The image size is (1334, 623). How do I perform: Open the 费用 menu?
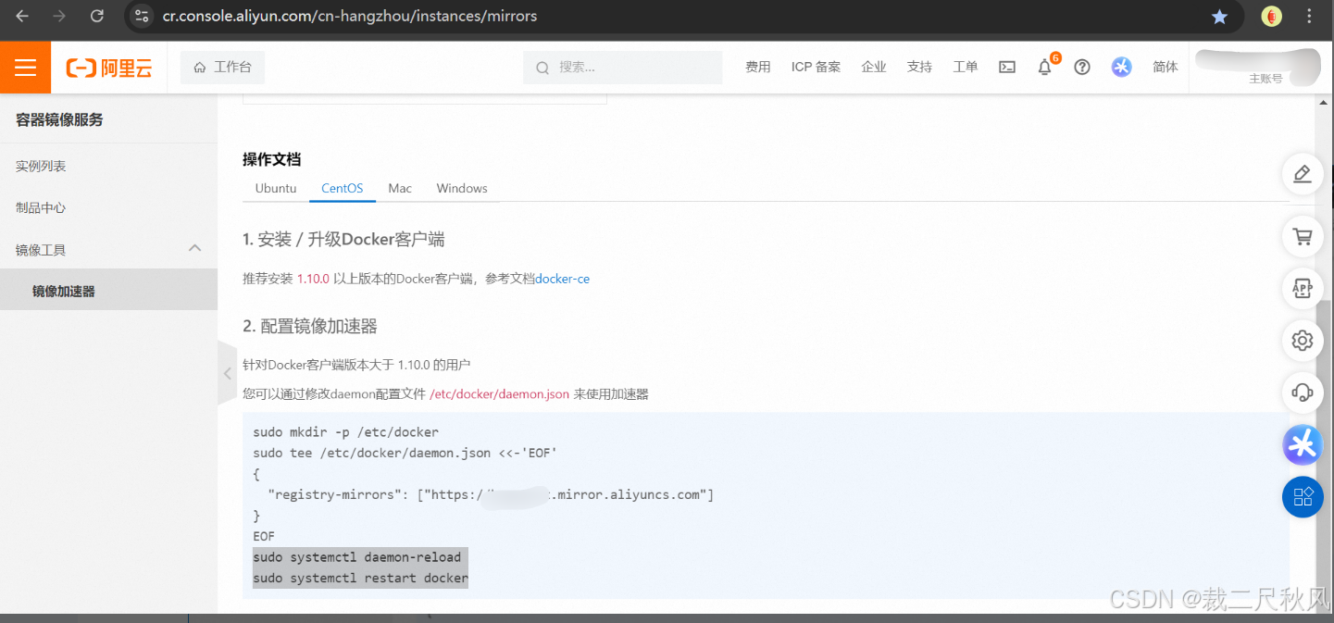[x=758, y=68]
